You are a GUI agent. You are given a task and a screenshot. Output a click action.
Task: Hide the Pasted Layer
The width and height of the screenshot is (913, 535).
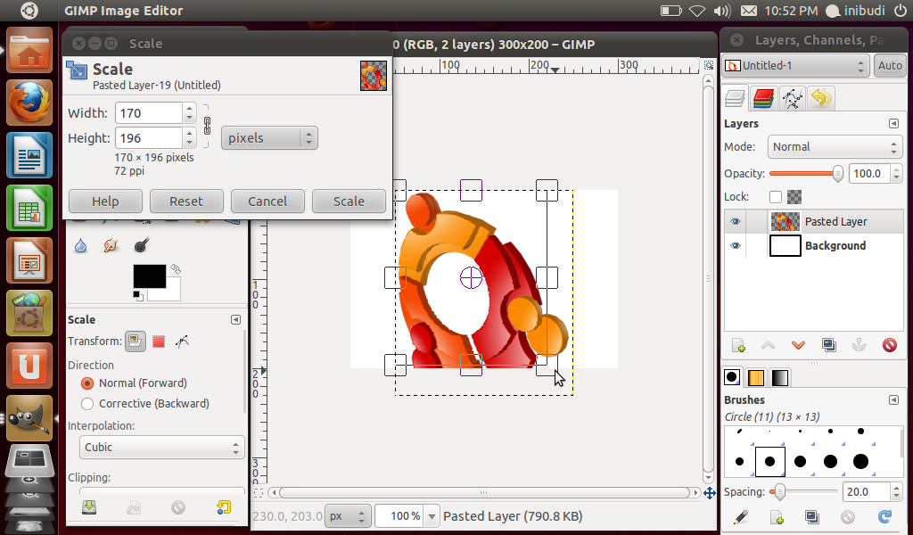point(736,222)
